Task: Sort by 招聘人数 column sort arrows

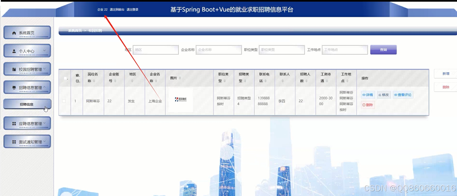Action: pyautogui.click(x=306, y=81)
